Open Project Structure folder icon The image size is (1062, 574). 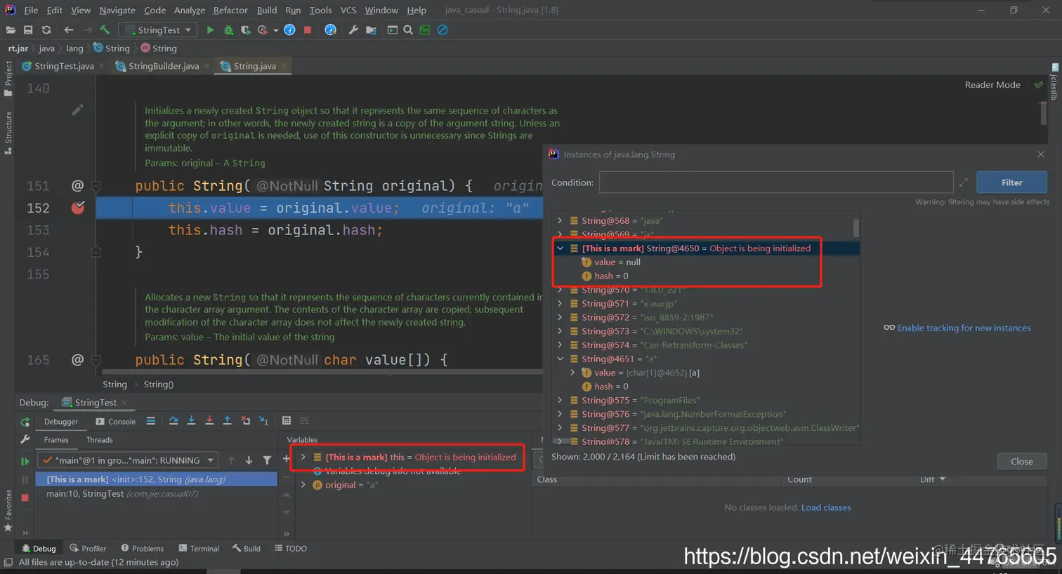[x=372, y=30]
